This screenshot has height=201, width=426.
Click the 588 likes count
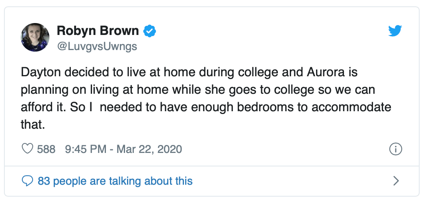(x=46, y=149)
